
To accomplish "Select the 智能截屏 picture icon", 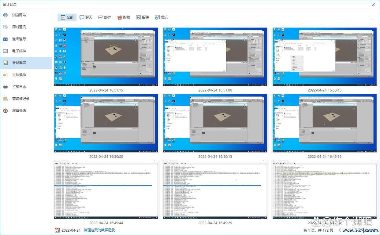I will 6,63.
